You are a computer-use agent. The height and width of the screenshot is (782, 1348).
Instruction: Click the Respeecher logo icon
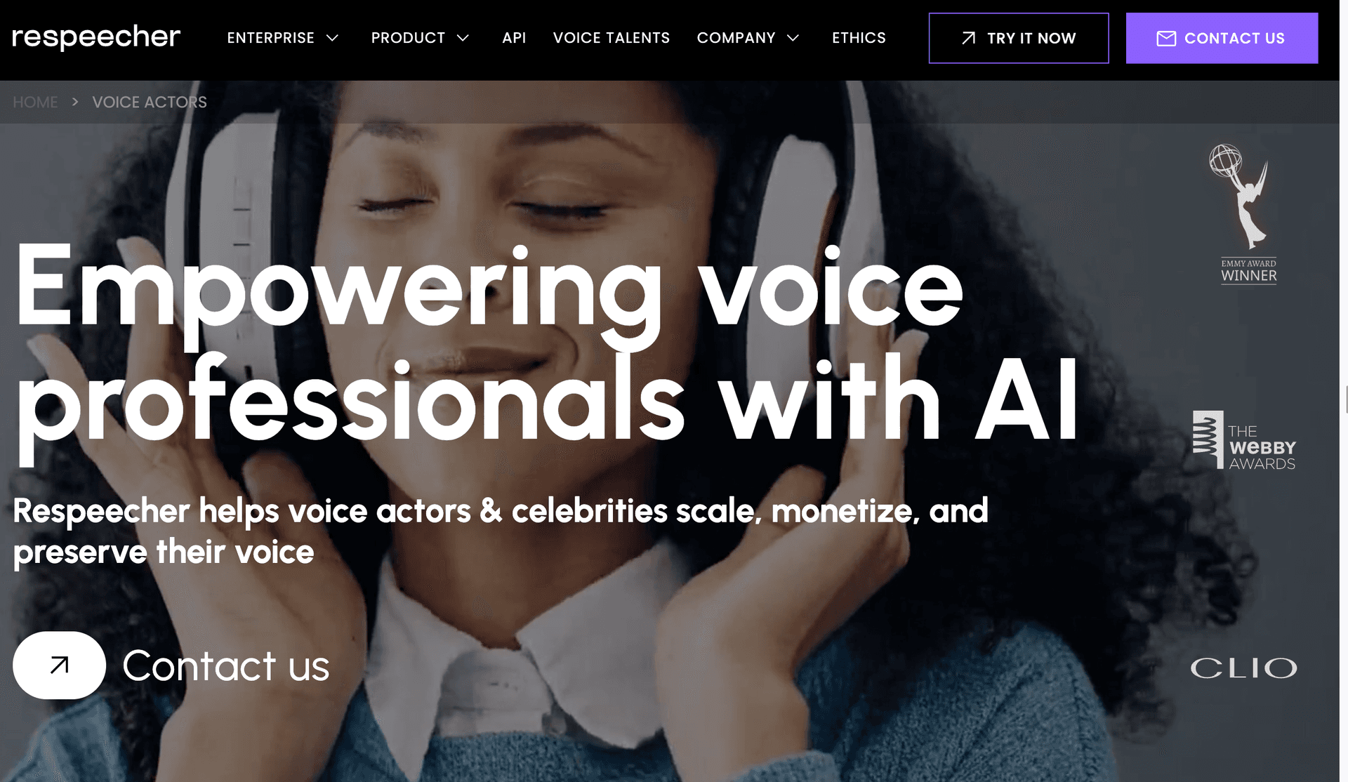(97, 37)
